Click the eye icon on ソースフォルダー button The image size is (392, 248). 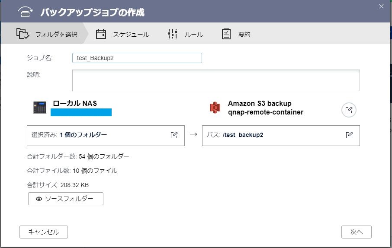pos(39,199)
